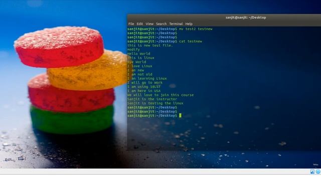This screenshot has width=321, height=180.
Task: Open the View menu in terminal
Action: pos(149,24)
